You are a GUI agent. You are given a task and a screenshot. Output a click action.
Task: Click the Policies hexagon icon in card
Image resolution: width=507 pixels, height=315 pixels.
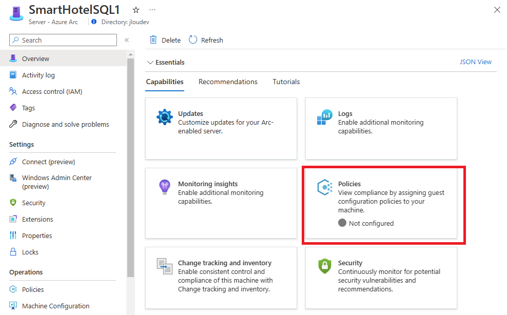tap(325, 187)
